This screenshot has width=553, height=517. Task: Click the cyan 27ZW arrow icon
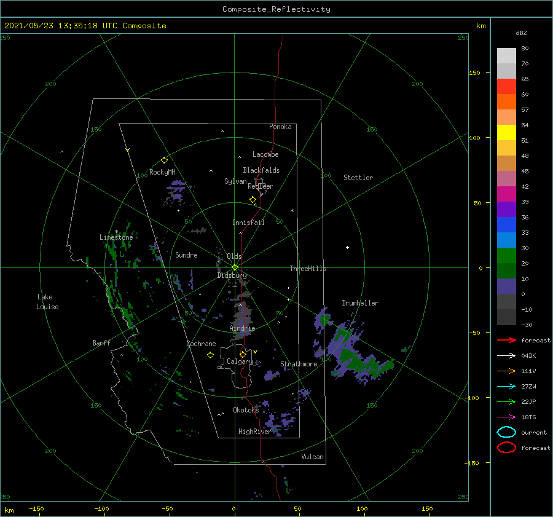[x=506, y=387]
